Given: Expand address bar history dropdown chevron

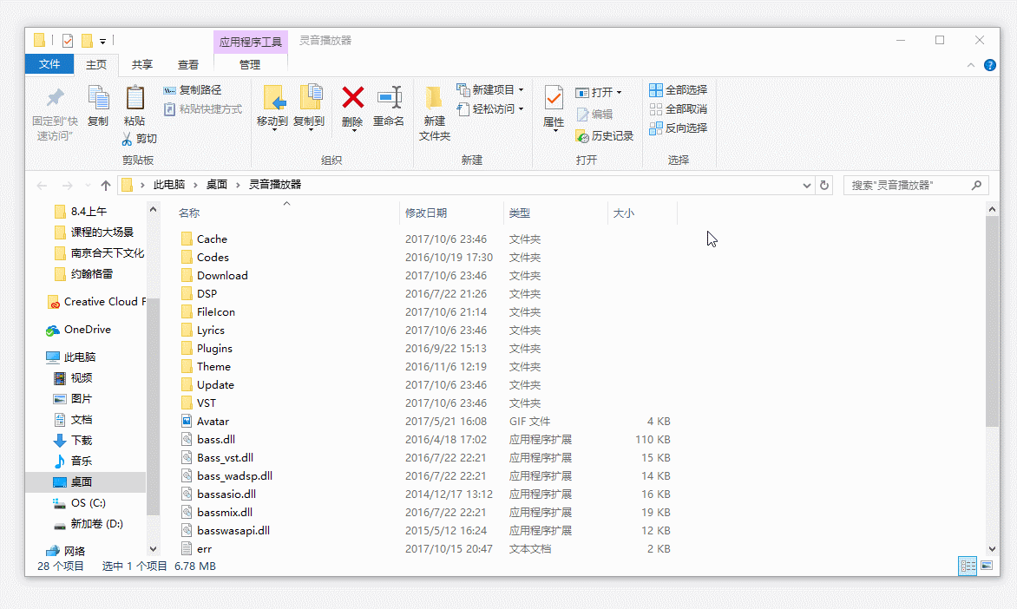Looking at the screenshot, I should click(x=807, y=186).
